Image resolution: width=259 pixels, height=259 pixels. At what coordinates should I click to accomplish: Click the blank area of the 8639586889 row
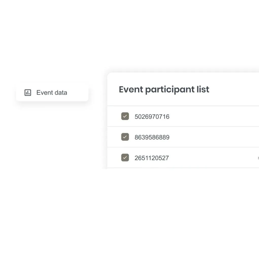(213, 137)
